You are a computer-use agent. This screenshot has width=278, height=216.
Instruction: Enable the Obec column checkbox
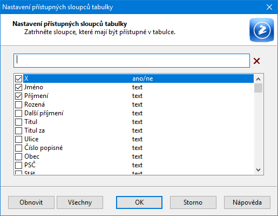pos(18,156)
